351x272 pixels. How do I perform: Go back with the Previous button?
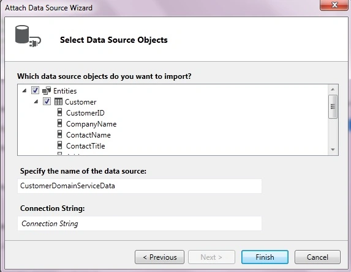coord(160,257)
